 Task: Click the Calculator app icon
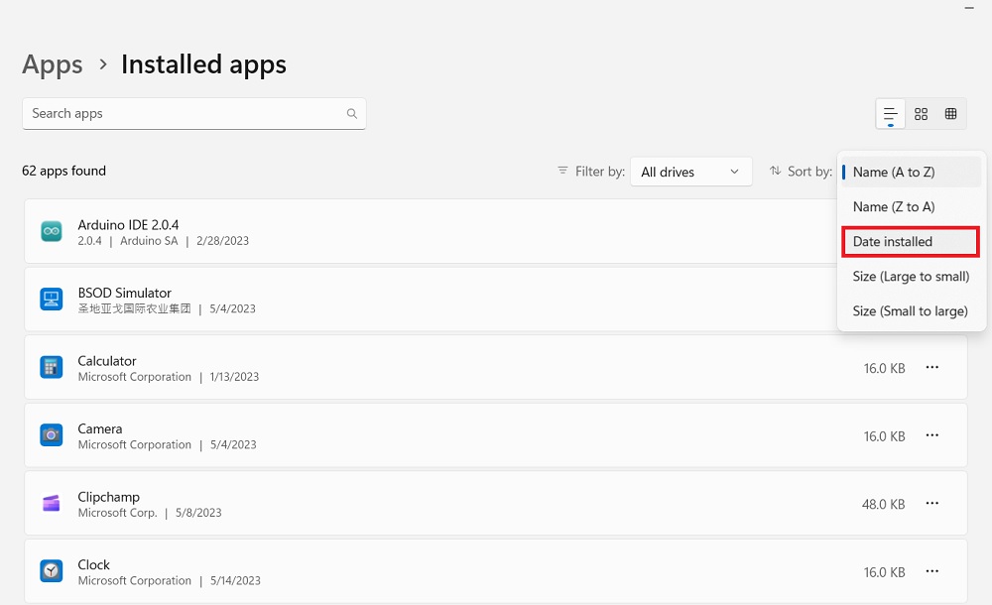click(x=51, y=367)
